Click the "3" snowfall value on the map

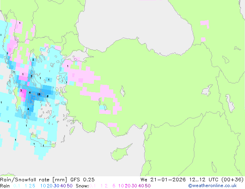point(21,90)
